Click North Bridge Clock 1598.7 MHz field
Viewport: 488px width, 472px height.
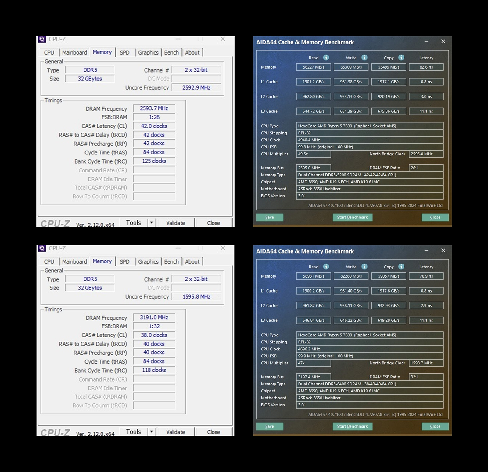[426, 363]
